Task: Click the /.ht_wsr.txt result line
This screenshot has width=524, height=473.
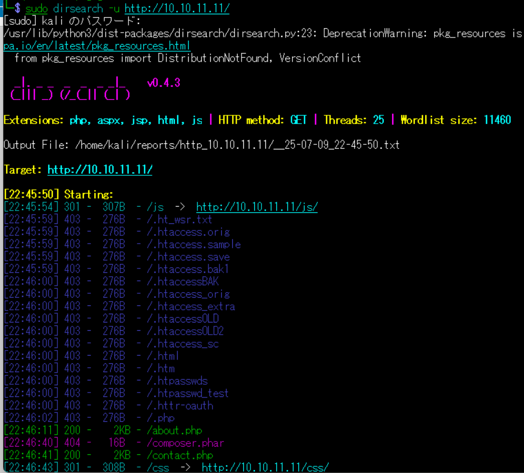Action: pyautogui.click(x=179, y=219)
